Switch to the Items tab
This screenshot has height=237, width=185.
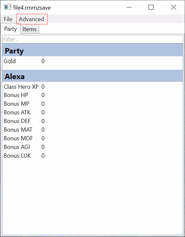point(29,29)
